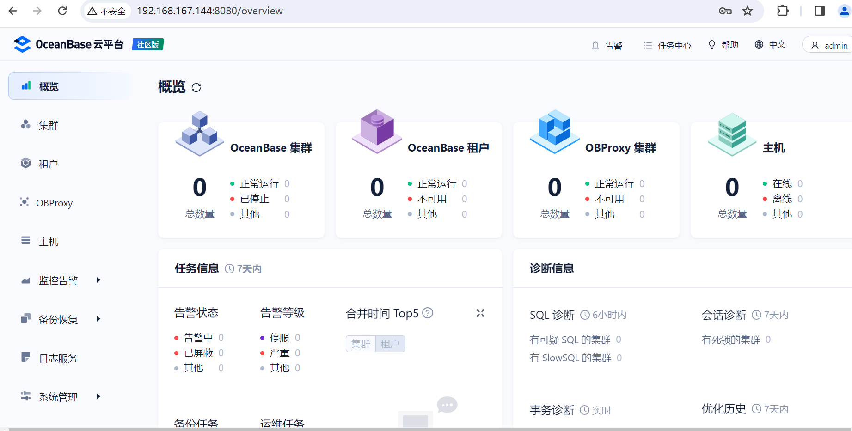The width and height of the screenshot is (852, 431).
Task: Click the OBProxy 集群 card title
Action: [x=620, y=148]
